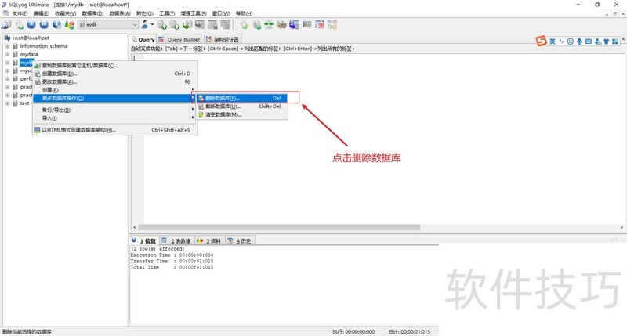Open the dropdown arrow beside User Manager
627x336 pixels.
152,25
